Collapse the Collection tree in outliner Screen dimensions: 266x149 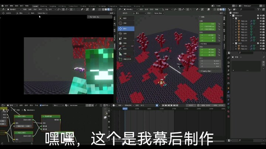pyautogui.click(x=231, y=15)
